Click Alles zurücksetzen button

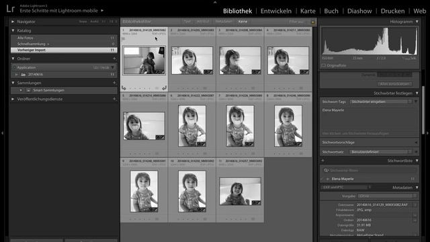pyautogui.click(x=394, y=84)
